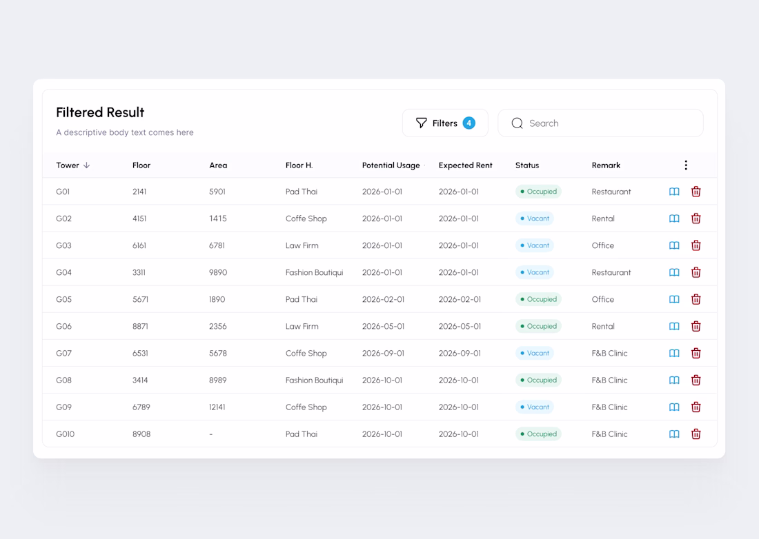Click the Occupied status badge in row G08
The height and width of the screenshot is (539, 759).
[538, 380]
